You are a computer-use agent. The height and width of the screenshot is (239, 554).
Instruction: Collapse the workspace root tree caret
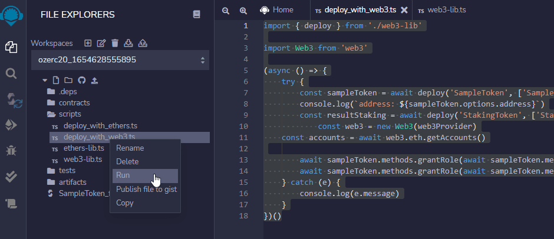pos(45,80)
